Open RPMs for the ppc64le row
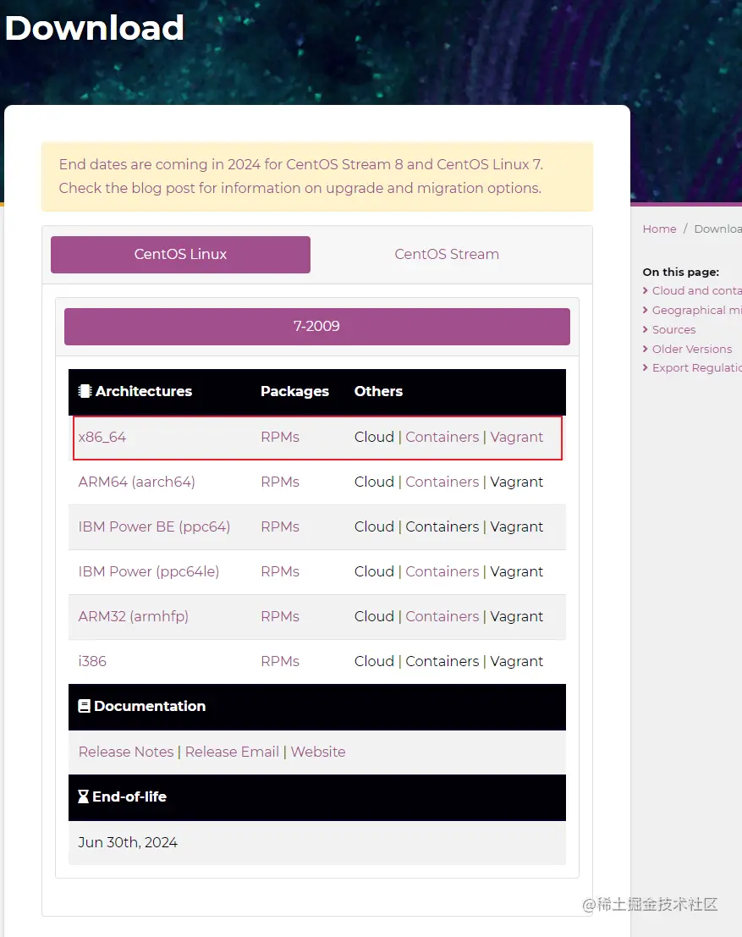 (279, 572)
